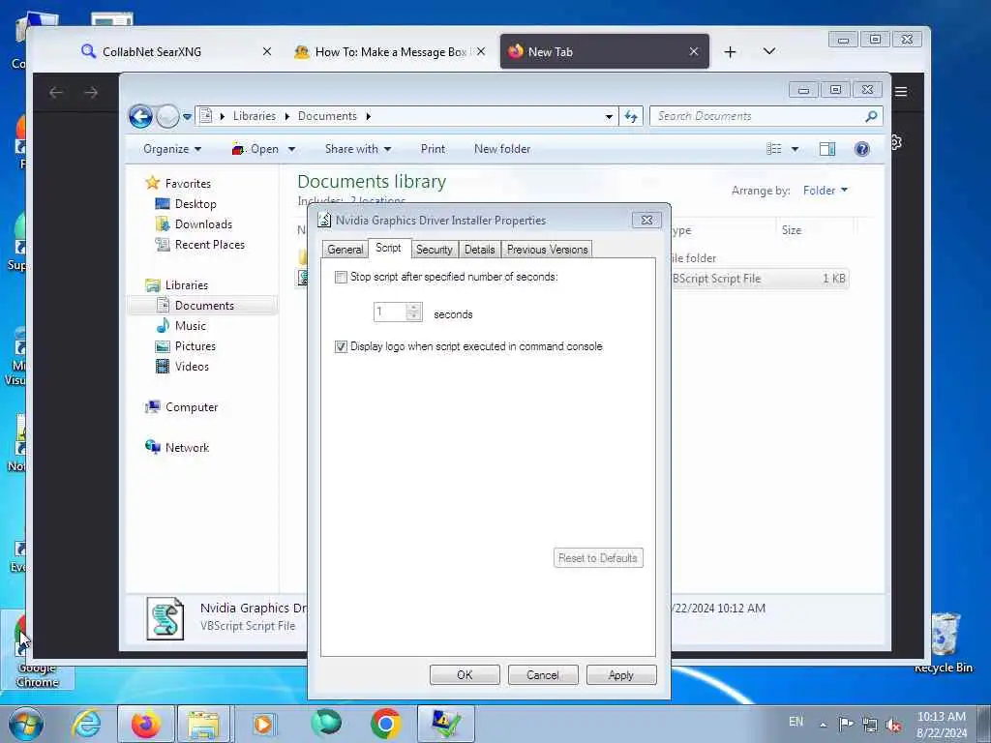Click the Explorer back arrow button
991x743 pixels.
(140, 116)
